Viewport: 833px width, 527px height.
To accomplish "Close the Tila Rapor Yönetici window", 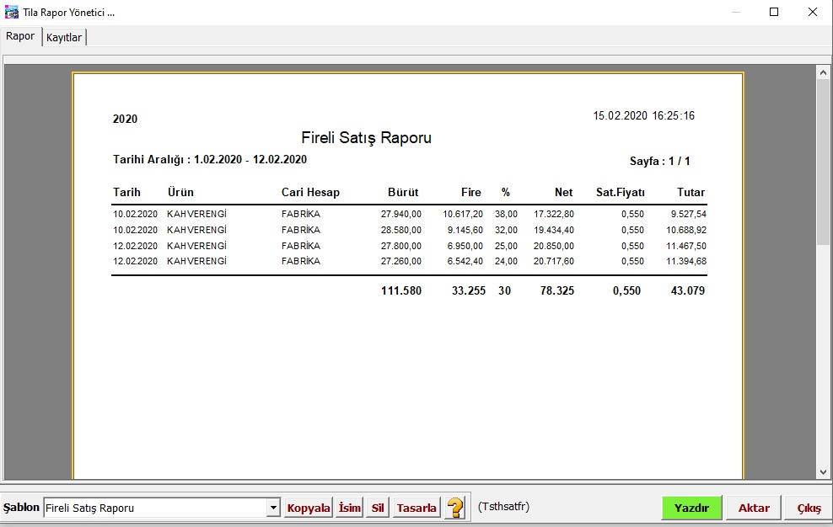I will click(x=813, y=13).
